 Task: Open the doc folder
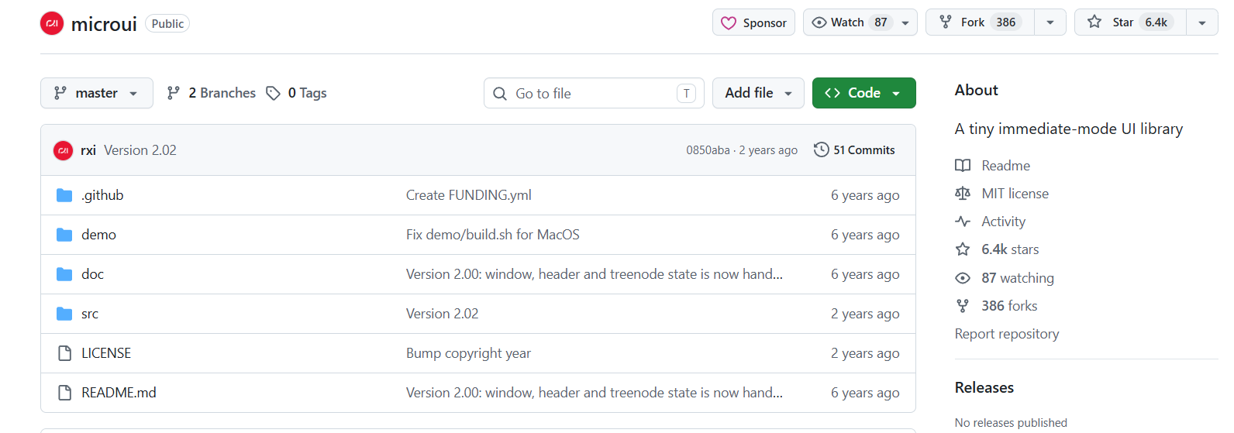(92, 274)
